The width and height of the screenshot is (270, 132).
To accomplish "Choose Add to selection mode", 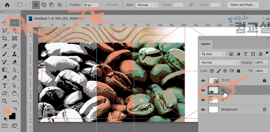I will pos(44,5).
